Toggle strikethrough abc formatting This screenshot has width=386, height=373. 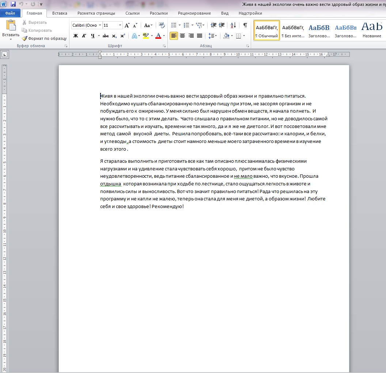point(106,36)
